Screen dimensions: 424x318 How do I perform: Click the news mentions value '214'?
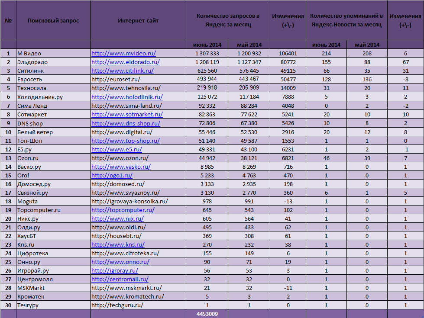tap(327, 54)
